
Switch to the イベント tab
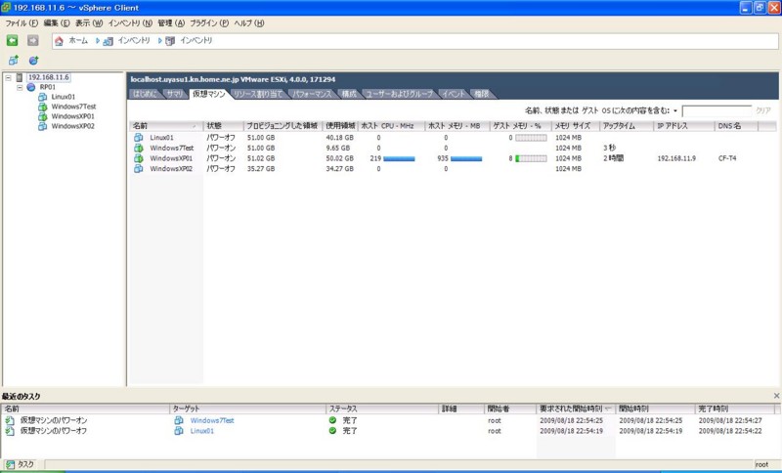click(454, 94)
